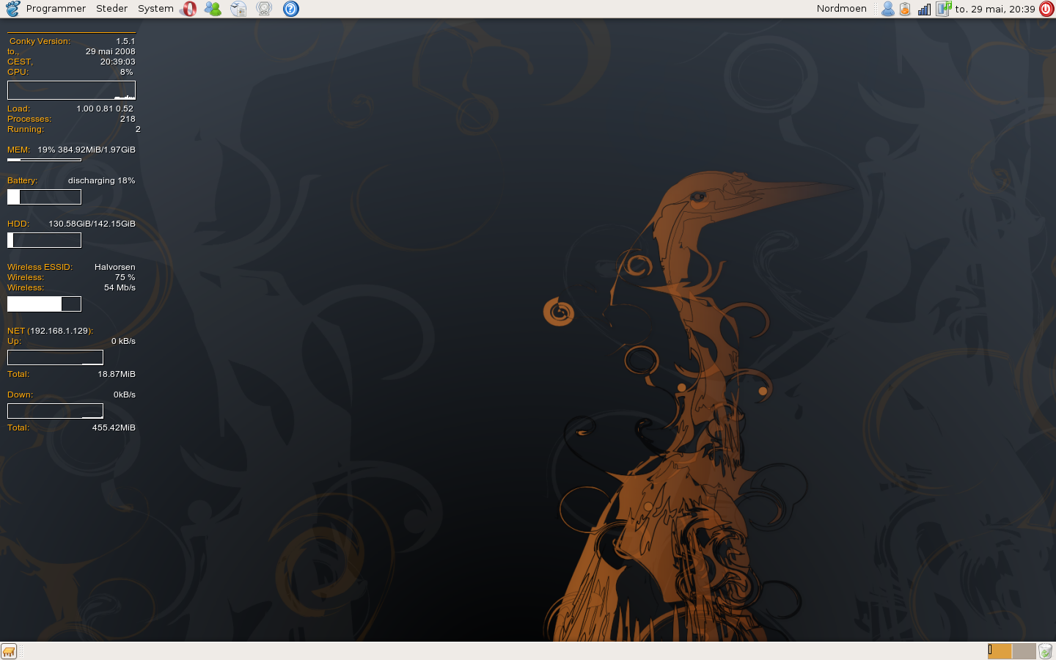This screenshot has width=1056, height=660.
Task: Launch the Opera browser from the panel
Action: click(x=189, y=9)
